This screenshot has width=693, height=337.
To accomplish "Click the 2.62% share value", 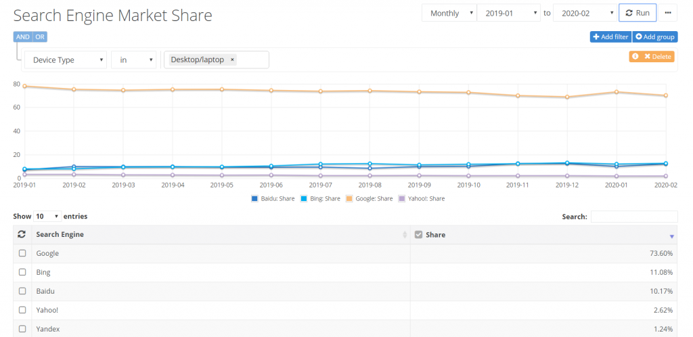I will (663, 311).
